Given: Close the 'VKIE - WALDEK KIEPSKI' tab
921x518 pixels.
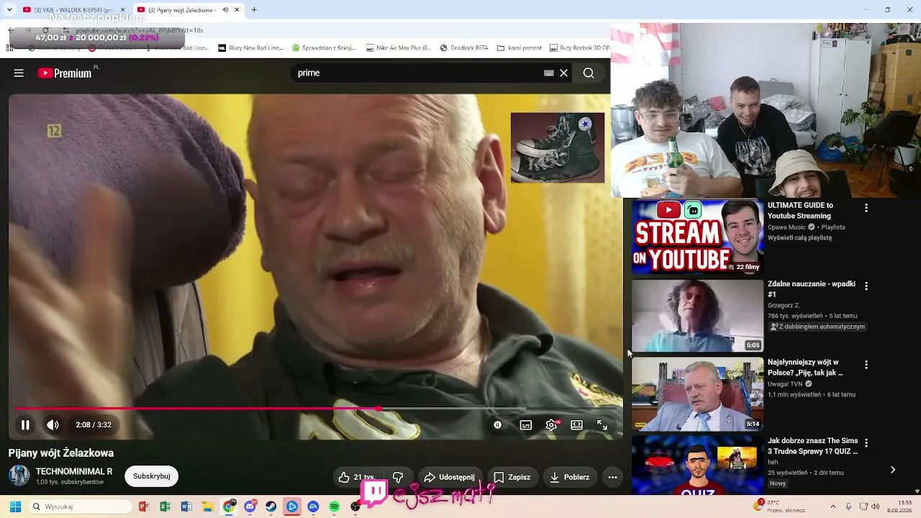Looking at the screenshot, I should pyautogui.click(x=122, y=10).
